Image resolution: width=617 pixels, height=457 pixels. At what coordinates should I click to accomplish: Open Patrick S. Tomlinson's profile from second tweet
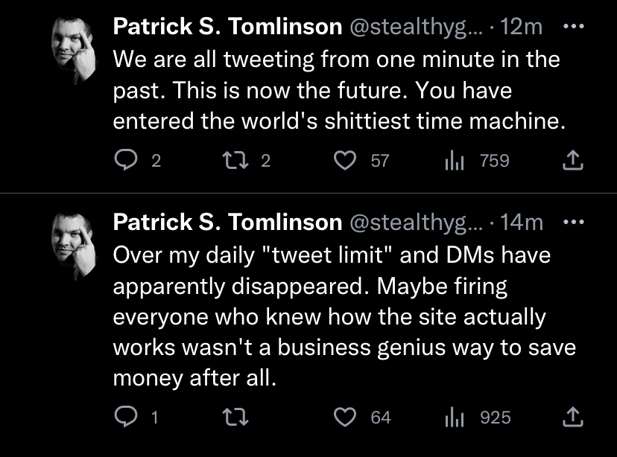(227, 222)
